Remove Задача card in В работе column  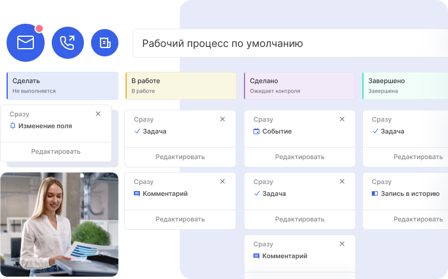point(223,119)
